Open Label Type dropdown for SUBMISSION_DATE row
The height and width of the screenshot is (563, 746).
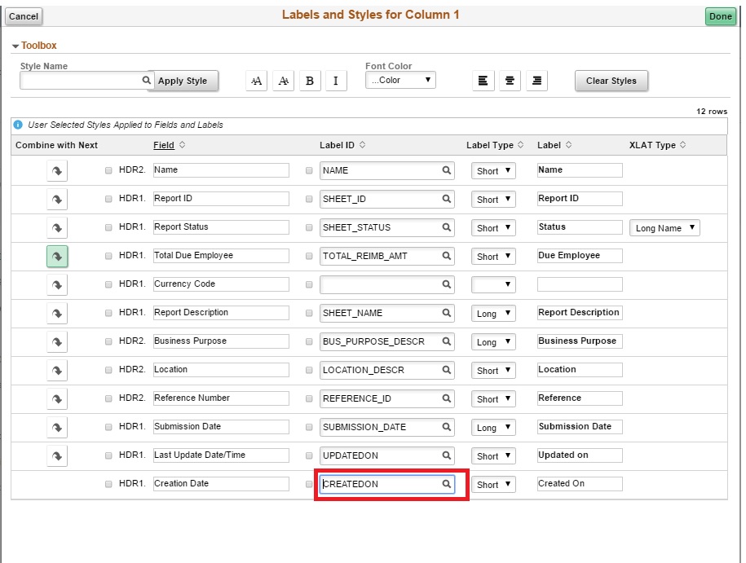tap(493, 428)
